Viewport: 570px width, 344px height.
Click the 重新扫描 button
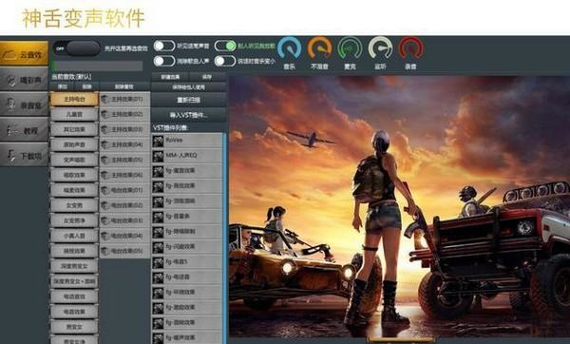point(189,100)
